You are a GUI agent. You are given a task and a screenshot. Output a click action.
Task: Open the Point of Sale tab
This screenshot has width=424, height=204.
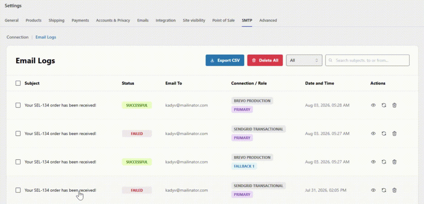tap(223, 20)
